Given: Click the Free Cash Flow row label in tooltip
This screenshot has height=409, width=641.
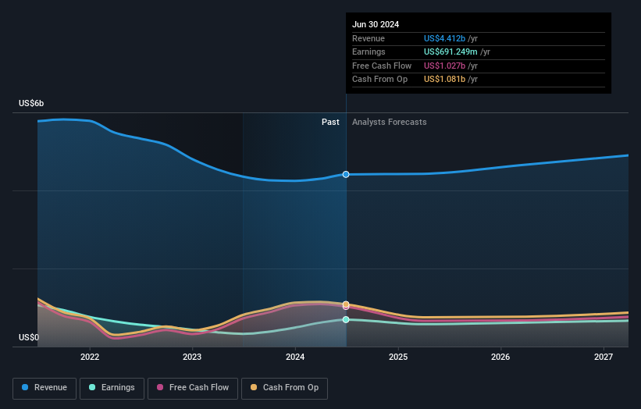Looking at the screenshot, I should [382, 66].
